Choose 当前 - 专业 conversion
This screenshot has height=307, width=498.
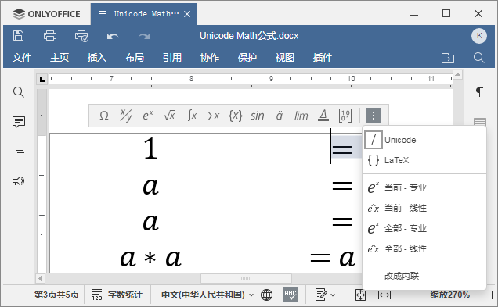point(424,187)
